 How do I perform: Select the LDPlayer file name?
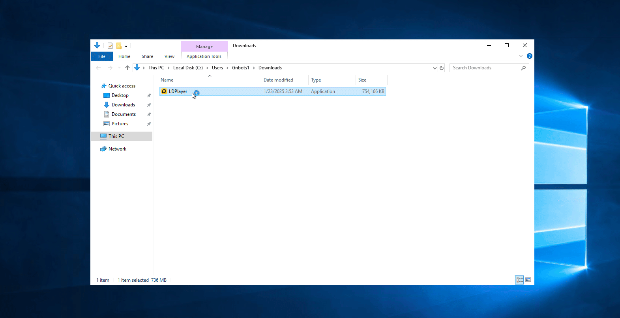click(x=178, y=91)
